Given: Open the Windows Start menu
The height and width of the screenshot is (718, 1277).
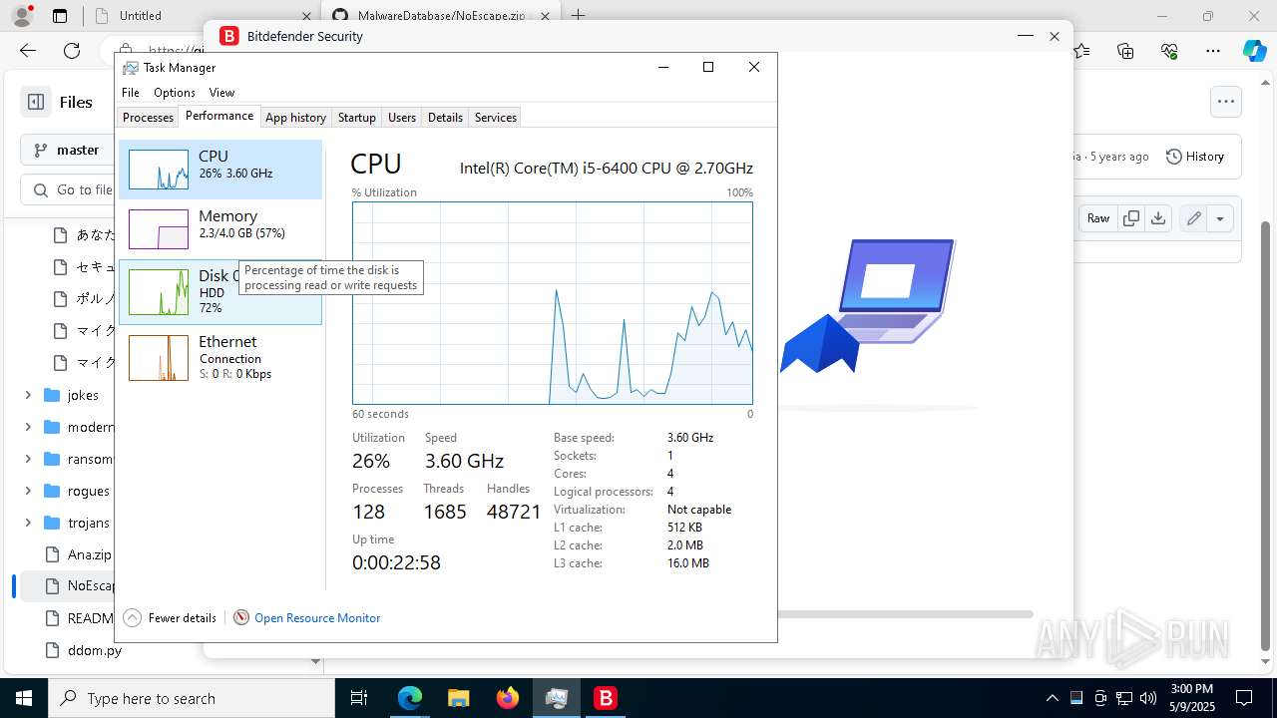Looking at the screenshot, I should click(x=24, y=698).
